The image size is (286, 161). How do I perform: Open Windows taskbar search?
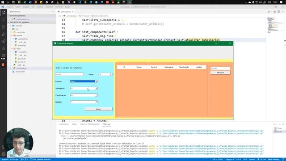click(8, 2)
